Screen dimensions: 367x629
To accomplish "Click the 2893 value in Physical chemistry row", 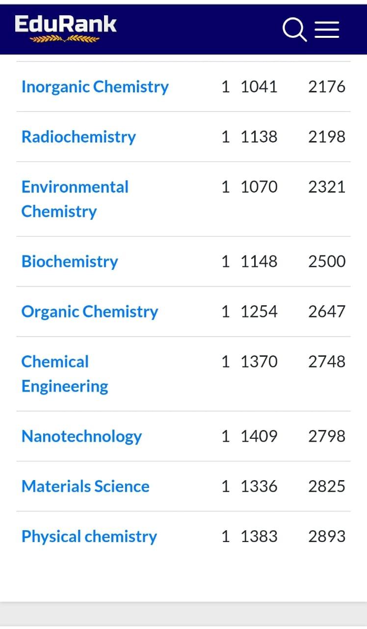I will coord(327,537).
